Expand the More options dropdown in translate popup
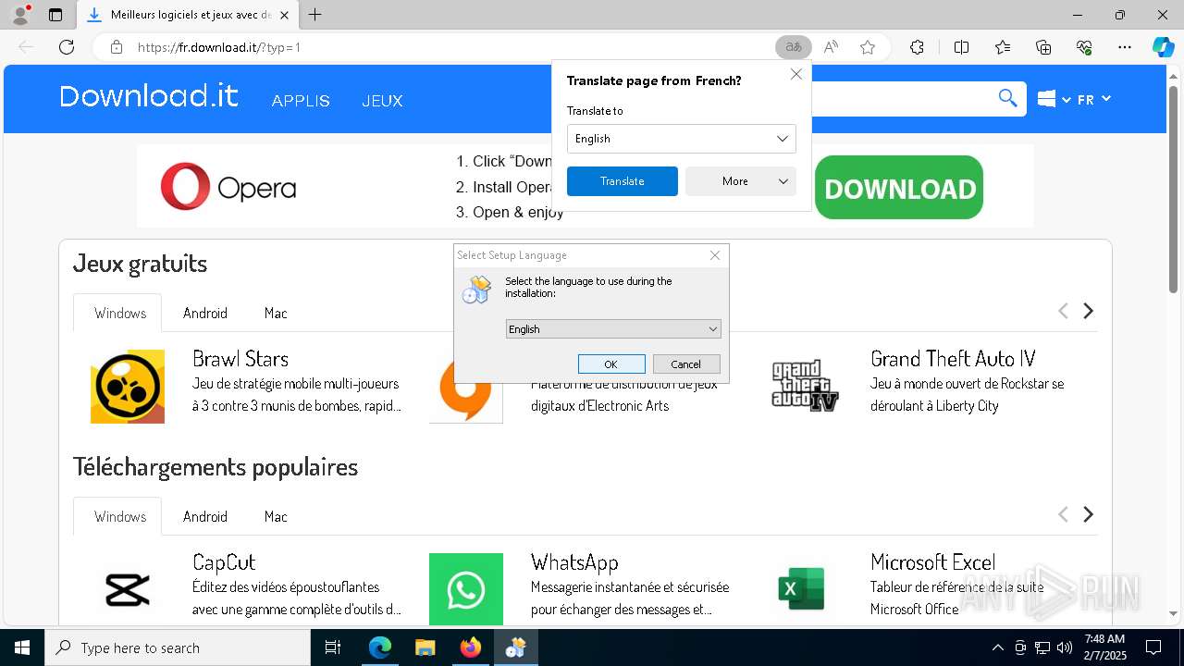The image size is (1184, 666). [740, 181]
